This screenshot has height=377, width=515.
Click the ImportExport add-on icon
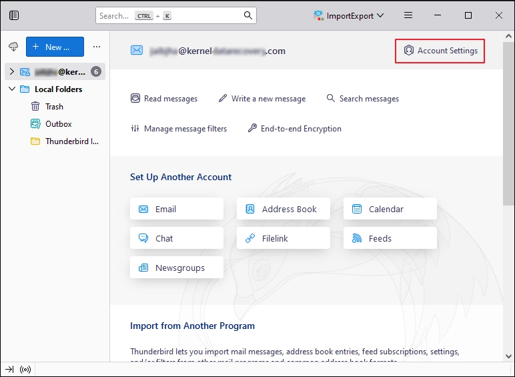point(318,15)
